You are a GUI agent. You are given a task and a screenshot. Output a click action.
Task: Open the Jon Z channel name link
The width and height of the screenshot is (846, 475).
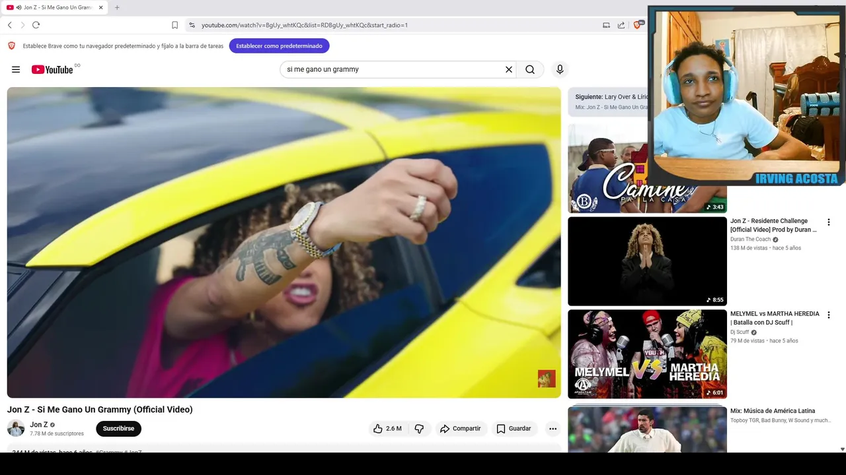click(38, 425)
